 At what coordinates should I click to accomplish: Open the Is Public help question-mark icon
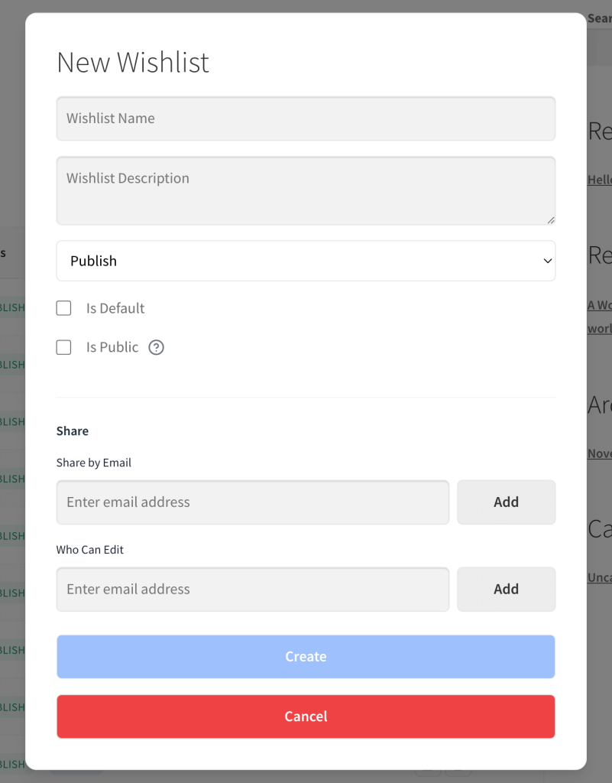pyautogui.click(x=156, y=347)
